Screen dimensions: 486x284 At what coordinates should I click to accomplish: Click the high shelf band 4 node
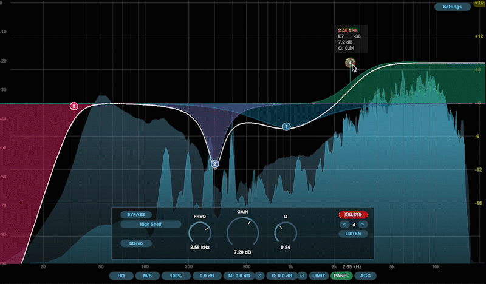point(350,62)
